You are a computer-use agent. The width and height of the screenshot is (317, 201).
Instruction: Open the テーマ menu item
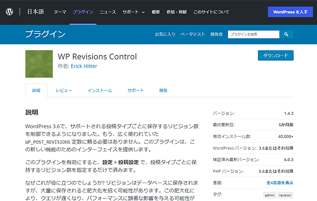coord(60,12)
